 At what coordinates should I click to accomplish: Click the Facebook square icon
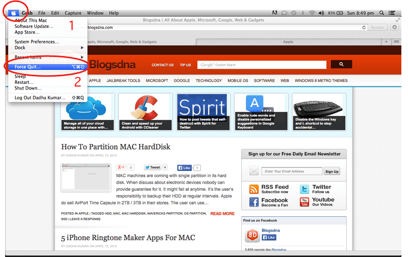coord(253,202)
